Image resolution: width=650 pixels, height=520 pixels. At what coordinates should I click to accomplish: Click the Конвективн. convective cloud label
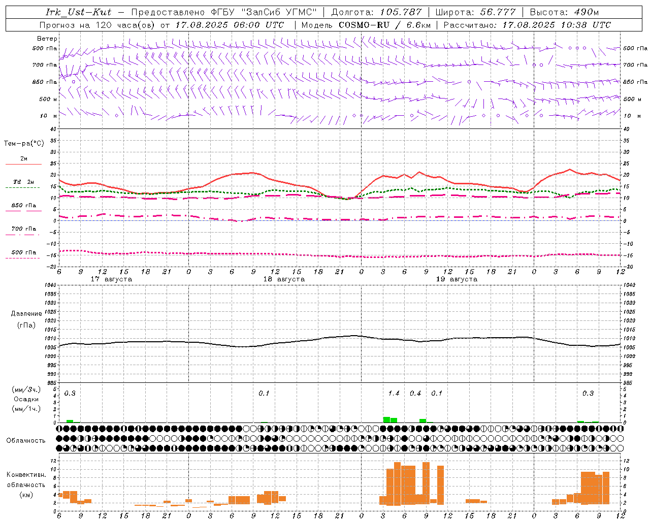tap(26, 475)
